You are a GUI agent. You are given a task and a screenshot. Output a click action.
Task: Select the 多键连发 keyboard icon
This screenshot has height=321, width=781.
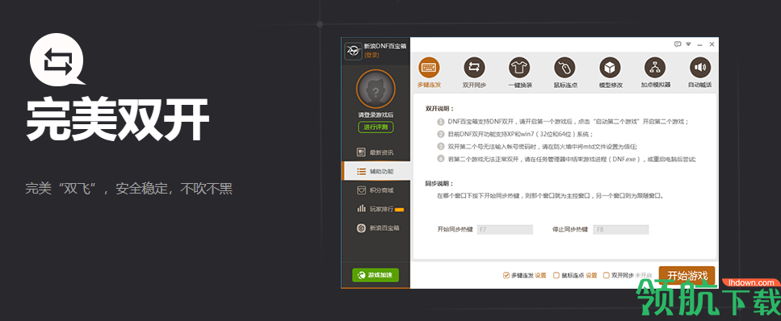pyautogui.click(x=429, y=67)
